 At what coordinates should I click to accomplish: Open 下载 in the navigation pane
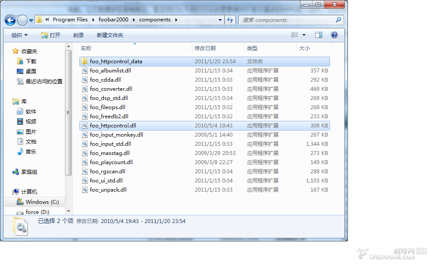click(x=27, y=62)
